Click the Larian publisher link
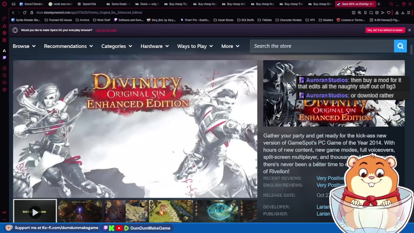 323,214
